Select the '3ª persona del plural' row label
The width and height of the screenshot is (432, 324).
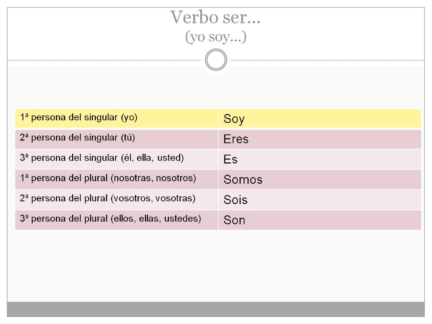point(116,220)
